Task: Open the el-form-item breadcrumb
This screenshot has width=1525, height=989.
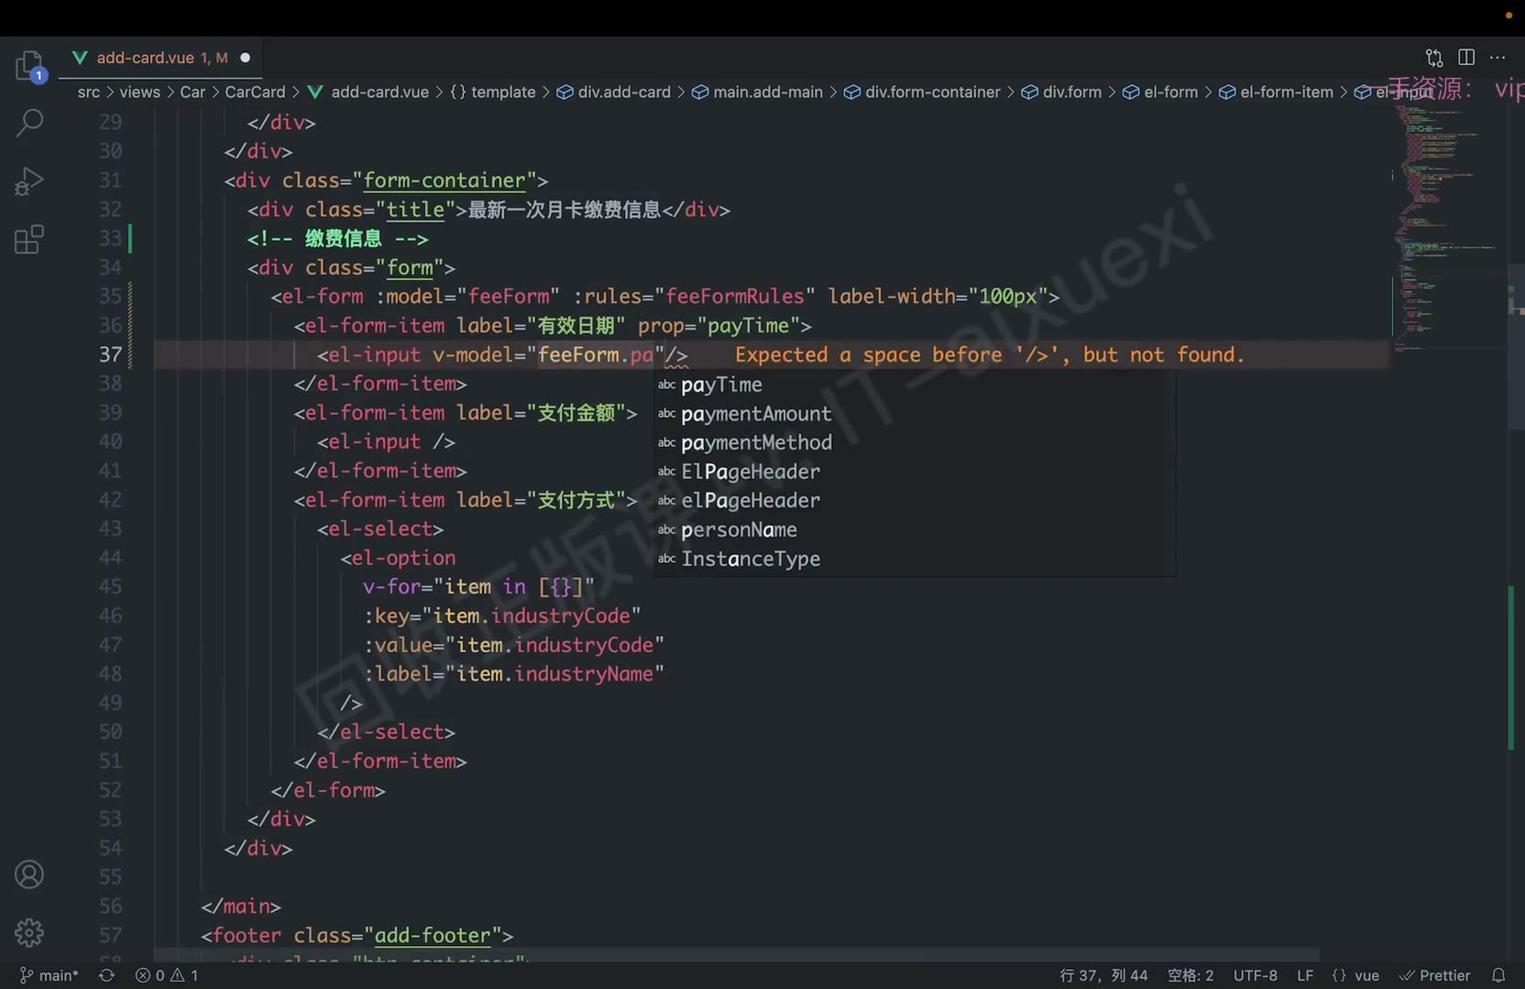Action: pos(1276,92)
